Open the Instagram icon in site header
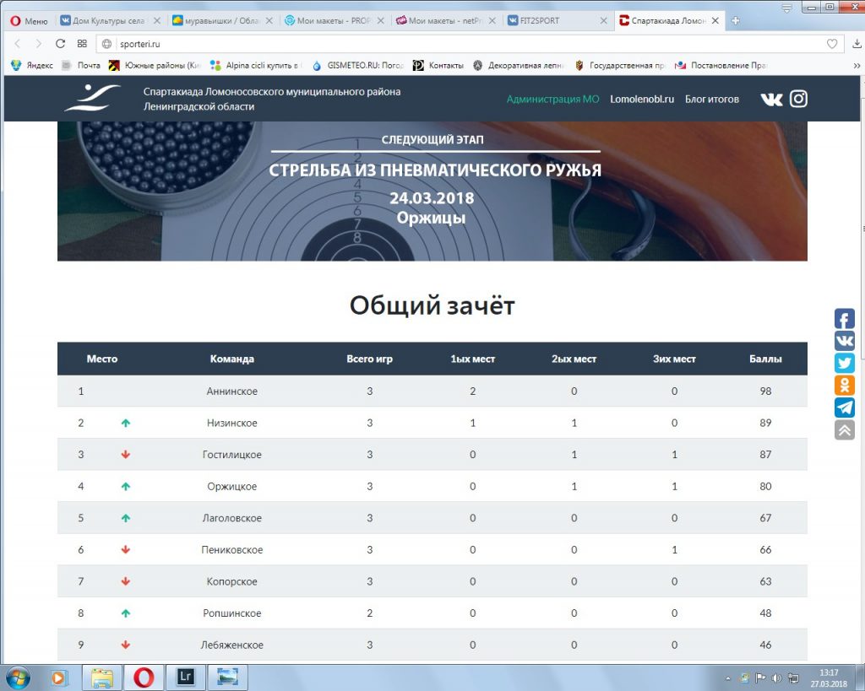 pos(798,99)
